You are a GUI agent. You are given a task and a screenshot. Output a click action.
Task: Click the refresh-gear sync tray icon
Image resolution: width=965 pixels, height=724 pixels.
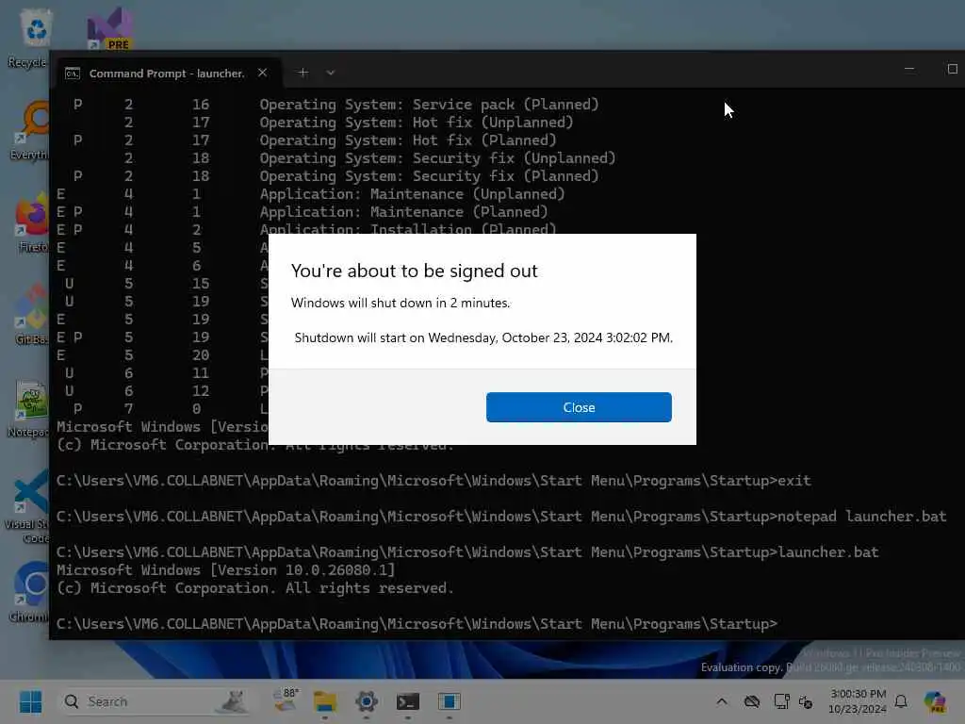pyautogui.click(x=806, y=701)
